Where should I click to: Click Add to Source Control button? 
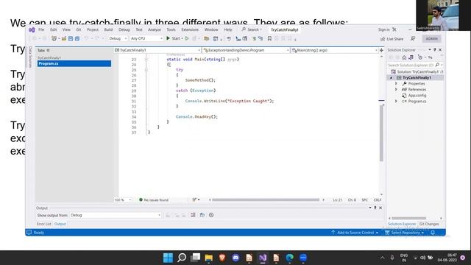pyautogui.click(x=355, y=233)
